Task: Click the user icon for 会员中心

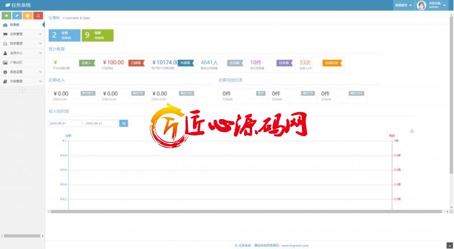Action: (5, 53)
